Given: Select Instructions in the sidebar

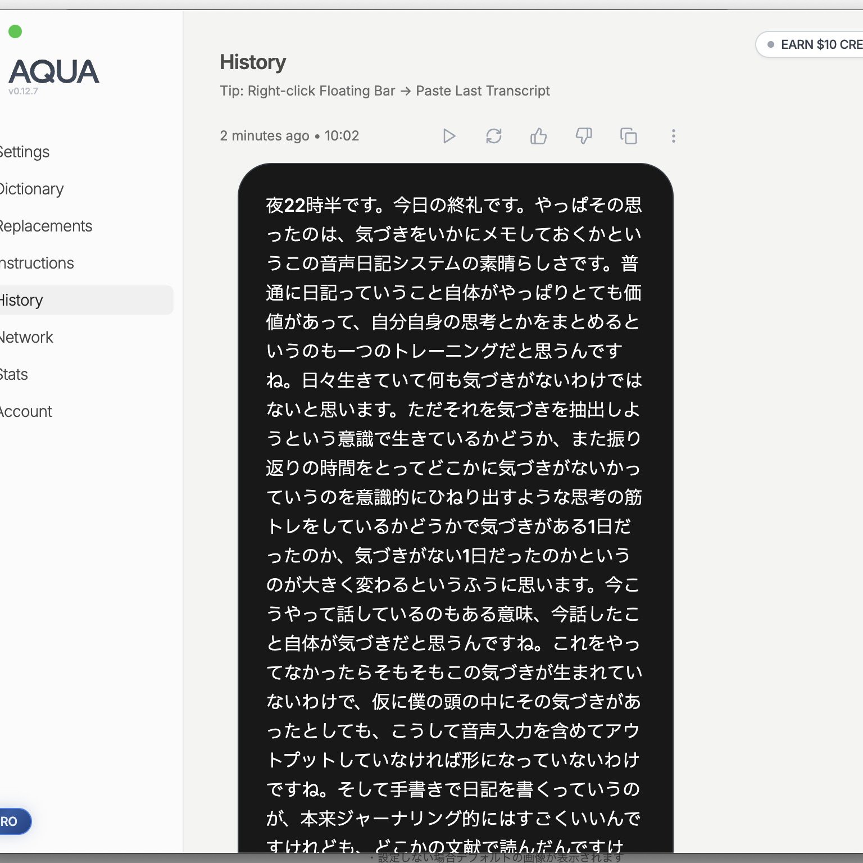Looking at the screenshot, I should pos(37,263).
